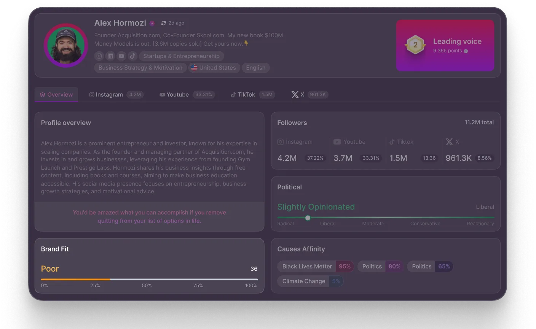Click the verified badge next to Alex Hormozi

pyautogui.click(x=152, y=23)
